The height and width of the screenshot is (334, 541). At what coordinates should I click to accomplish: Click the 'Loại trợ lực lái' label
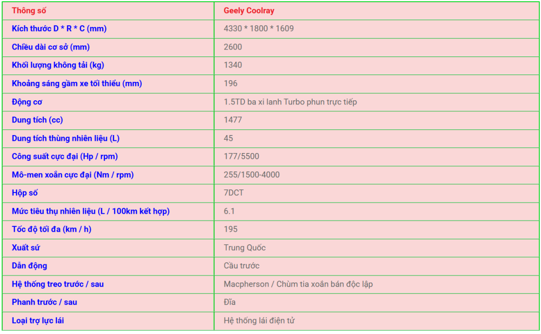pyautogui.click(x=38, y=320)
